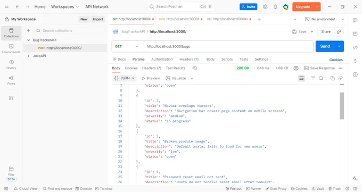Click the Invite button

pos(249,7)
